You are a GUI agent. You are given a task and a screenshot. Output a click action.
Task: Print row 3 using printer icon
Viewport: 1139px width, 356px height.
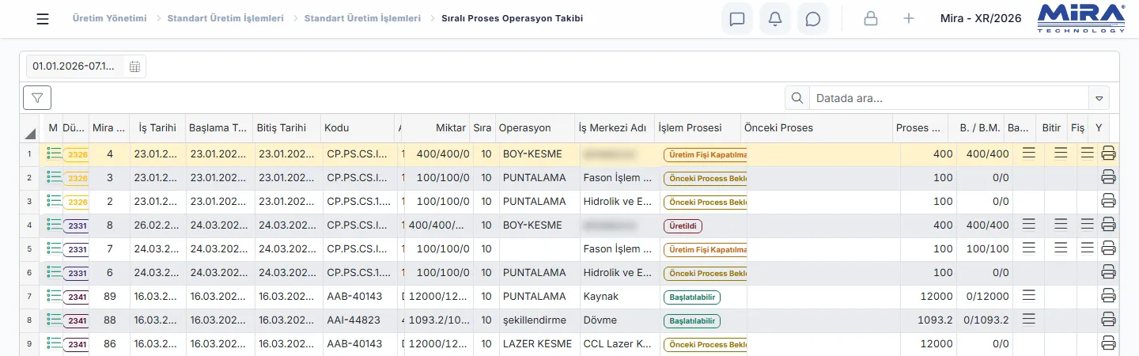click(x=1108, y=201)
